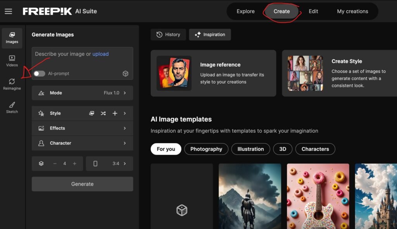Viewport: 397px width, 229px height.
Task: Open the History tab
Action: coord(168,35)
